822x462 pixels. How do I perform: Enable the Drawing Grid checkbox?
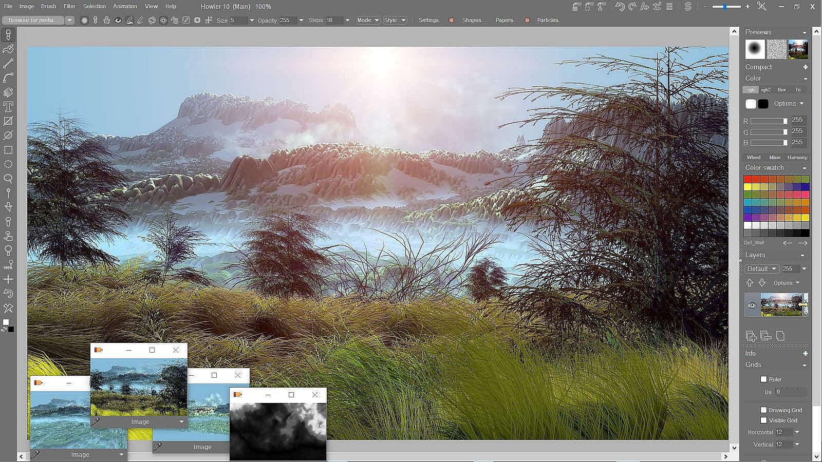coord(763,410)
